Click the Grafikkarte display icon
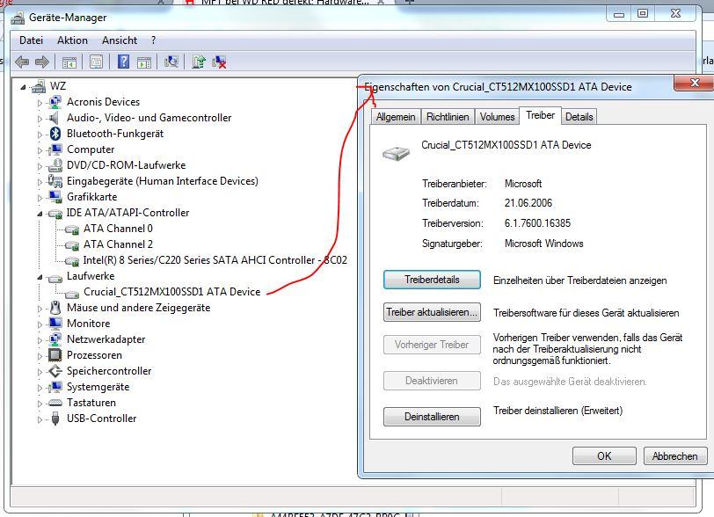714x517 pixels. [55, 197]
